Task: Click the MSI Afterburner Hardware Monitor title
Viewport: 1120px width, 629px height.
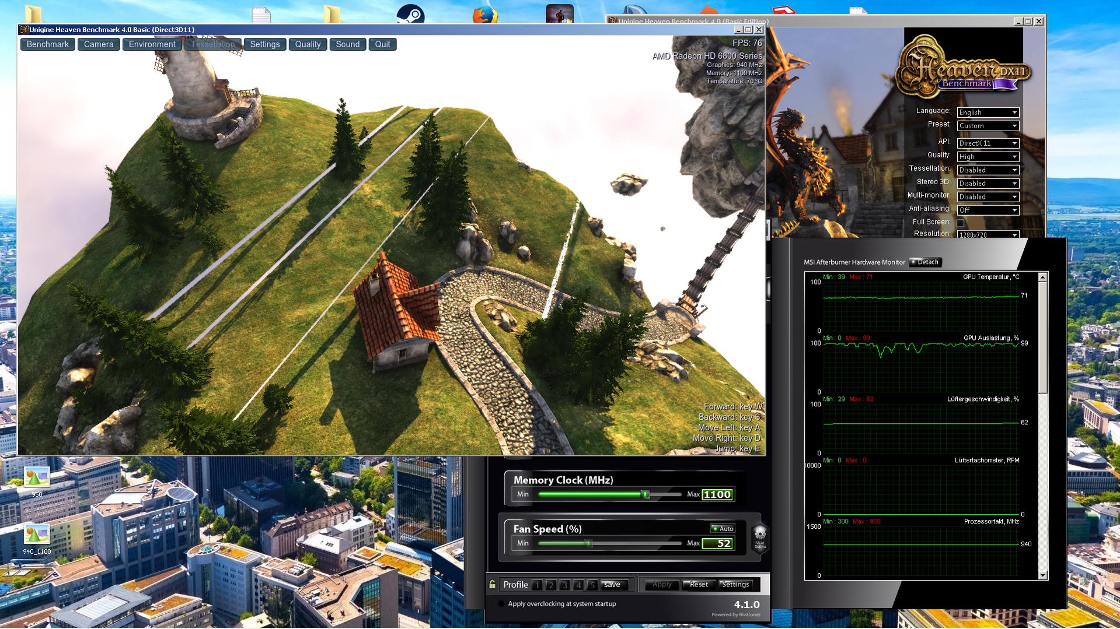Action: [x=854, y=262]
